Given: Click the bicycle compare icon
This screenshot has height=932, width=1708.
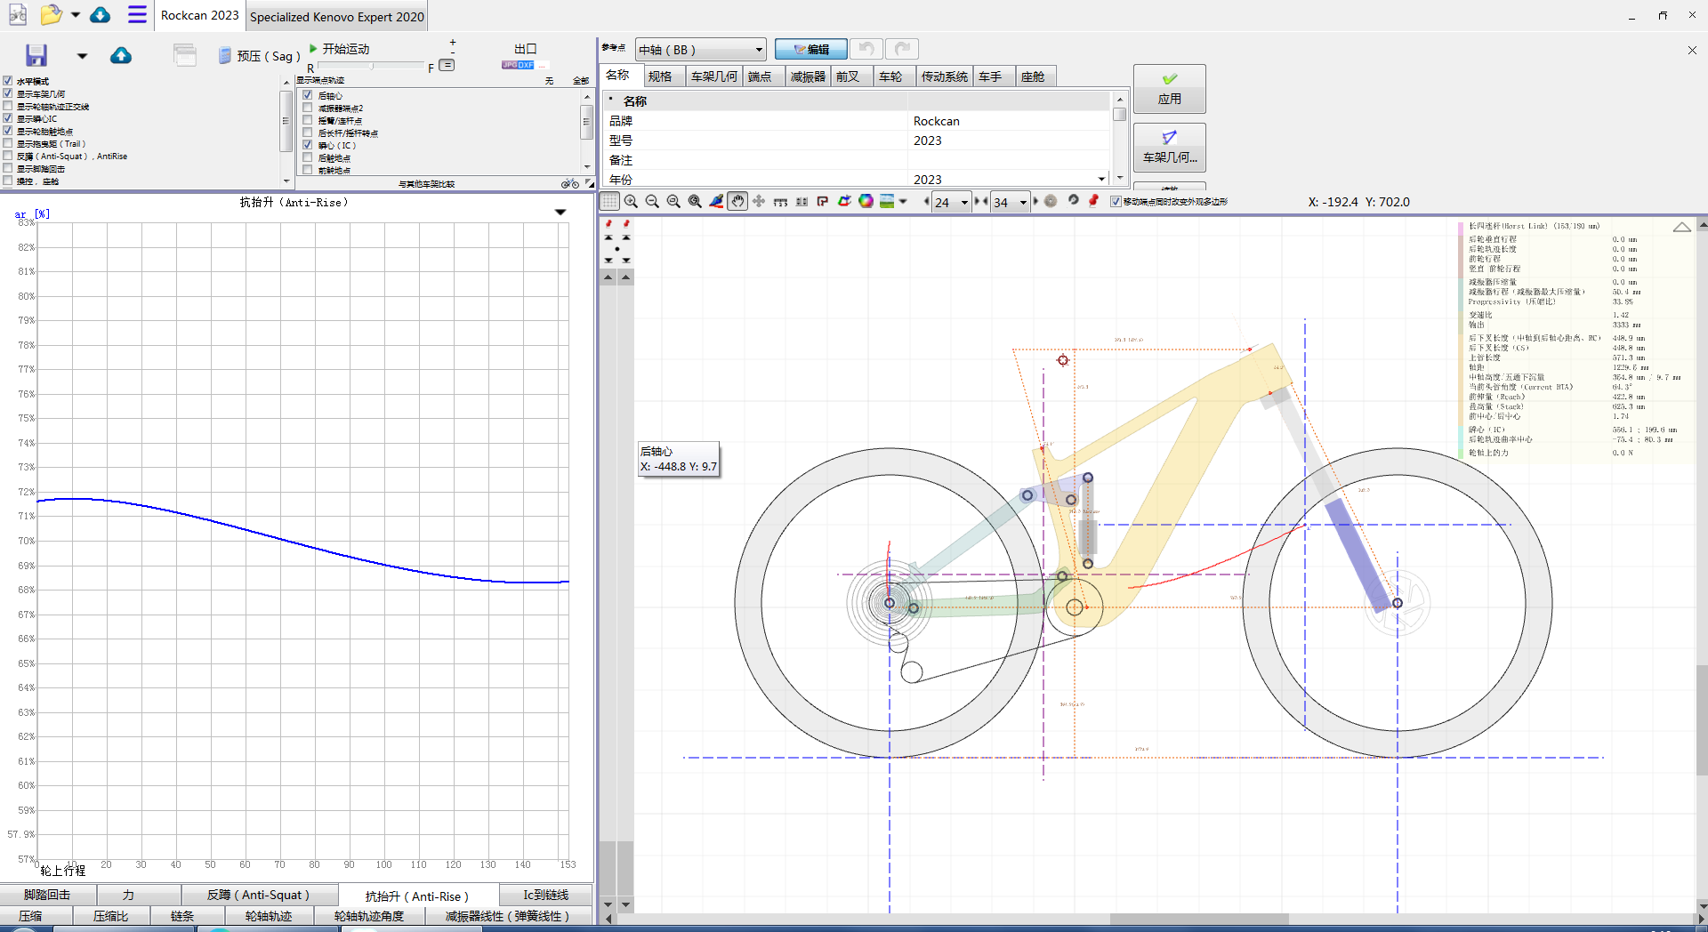Looking at the screenshot, I should coord(569,184).
